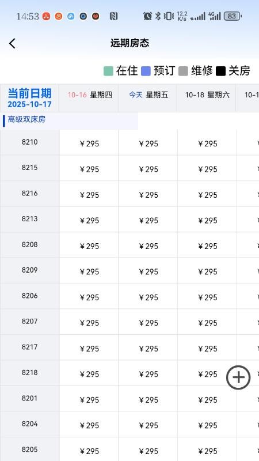The width and height of the screenshot is (259, 461).
Task: Tap the NFC status bar icon
Action: [x=113, y=17]
